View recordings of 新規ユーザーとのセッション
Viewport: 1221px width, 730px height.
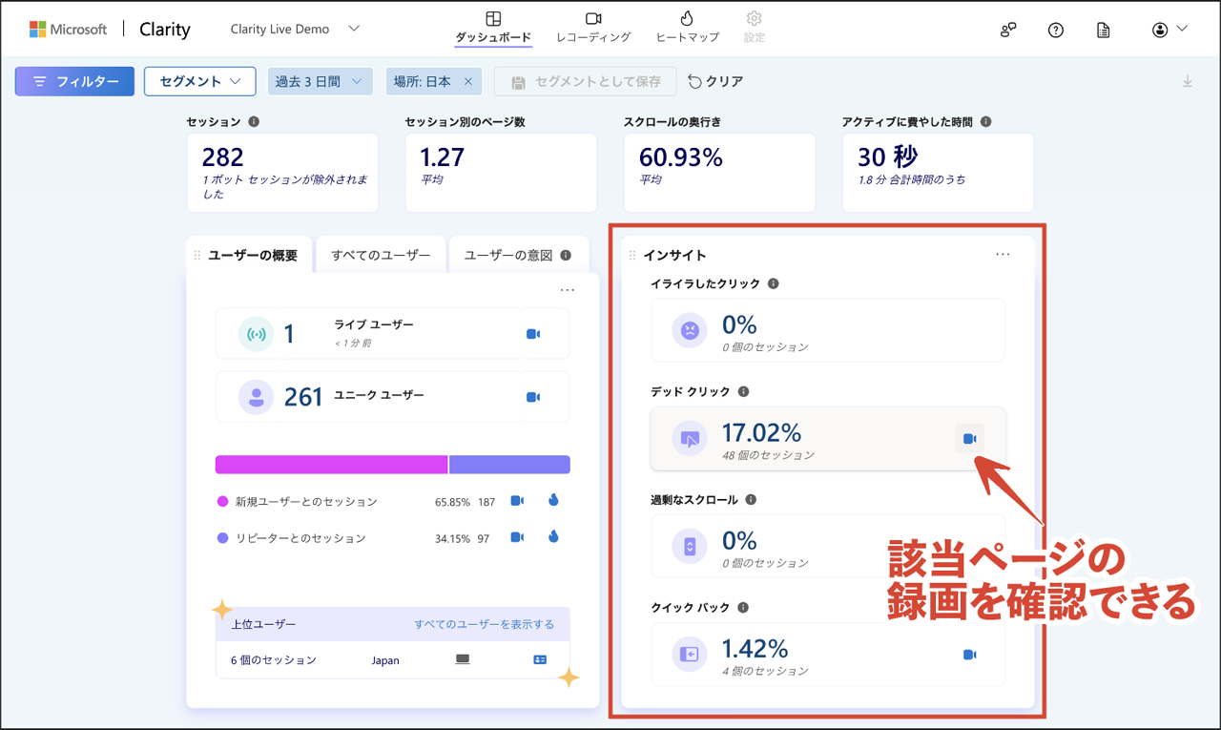tap(517, 500)
